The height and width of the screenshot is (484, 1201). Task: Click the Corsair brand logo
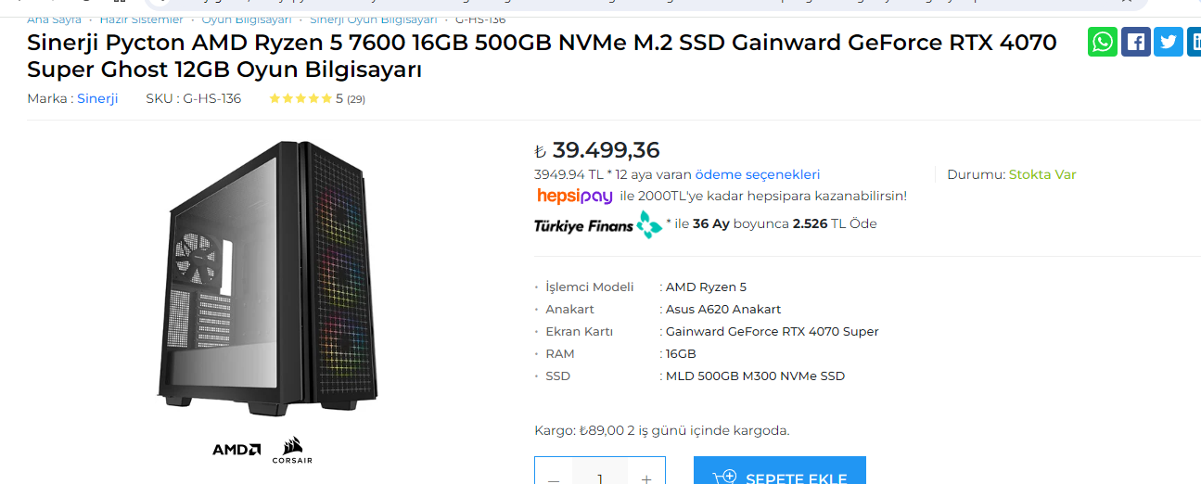tap(292, 450)
